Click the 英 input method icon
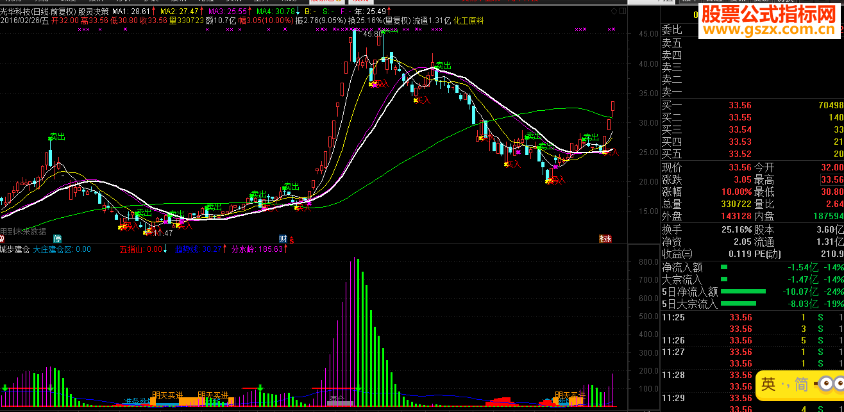 pyautogui.click(x=768, y=384)
